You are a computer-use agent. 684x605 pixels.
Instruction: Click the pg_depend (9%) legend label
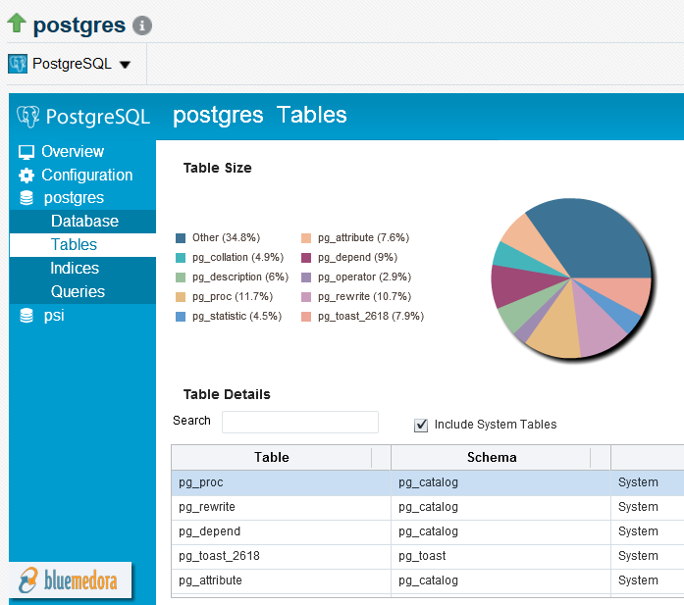pyautogui.click(x=358, y=258)
